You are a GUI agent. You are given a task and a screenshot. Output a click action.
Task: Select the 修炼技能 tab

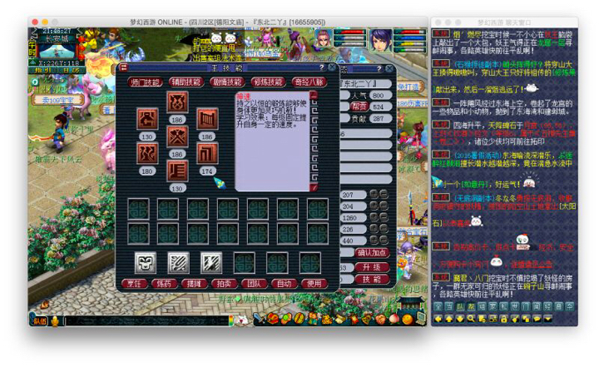(x=268, y=82)
